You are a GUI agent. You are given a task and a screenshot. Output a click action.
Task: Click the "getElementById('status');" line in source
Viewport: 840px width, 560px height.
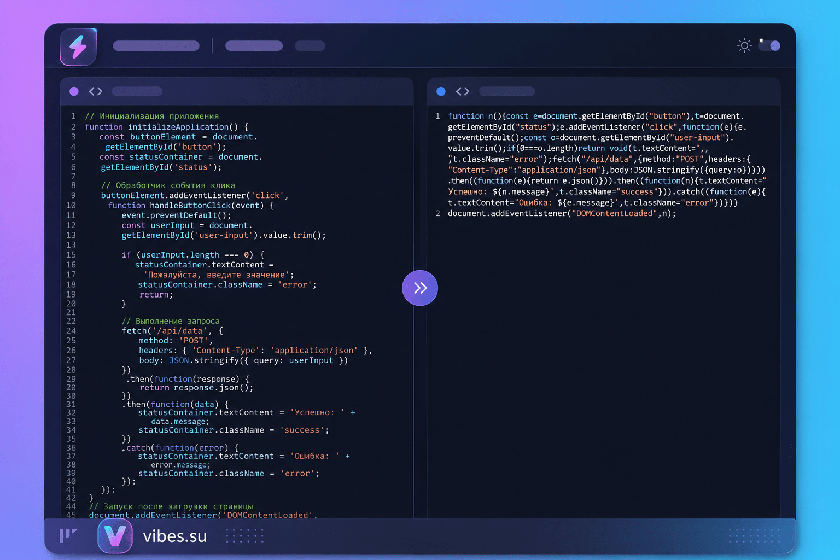161,167
